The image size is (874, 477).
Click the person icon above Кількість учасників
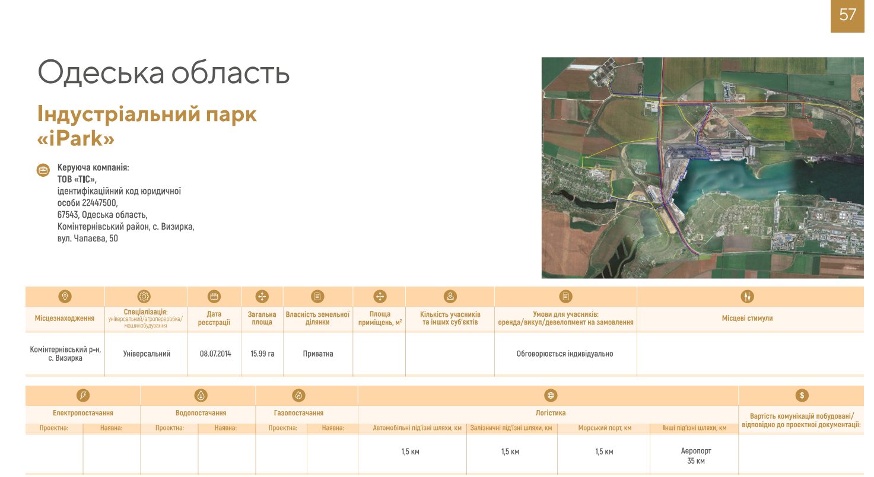click(450, 296)
